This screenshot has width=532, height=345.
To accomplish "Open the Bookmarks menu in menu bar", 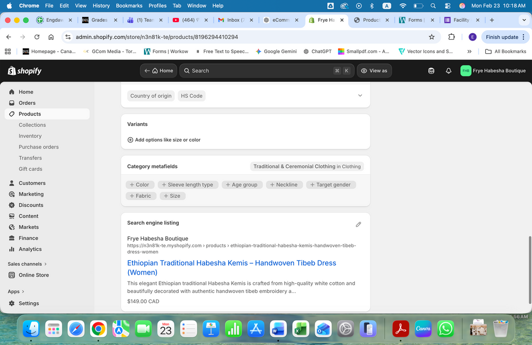I will [129, 6].
